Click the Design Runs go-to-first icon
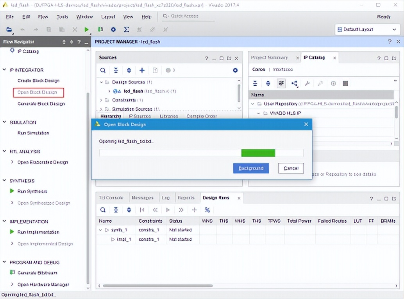Image resolution: width=404 pixels, height=299 pixels. tap(142, 210)
